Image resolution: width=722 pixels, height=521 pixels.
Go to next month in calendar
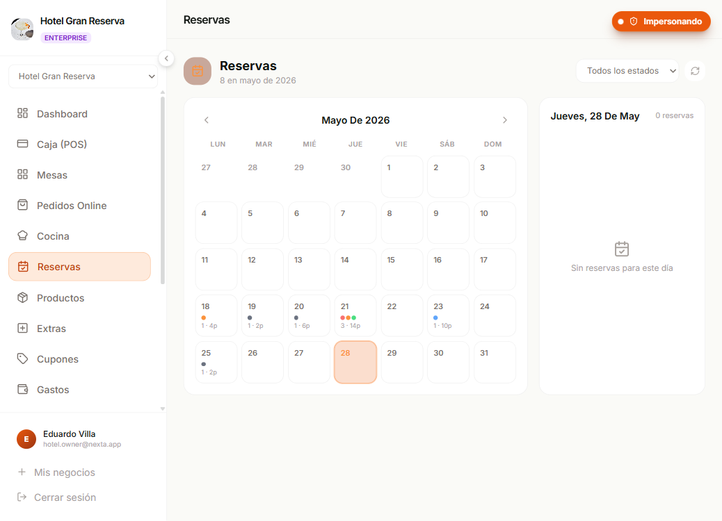click(x=505, y=120)
